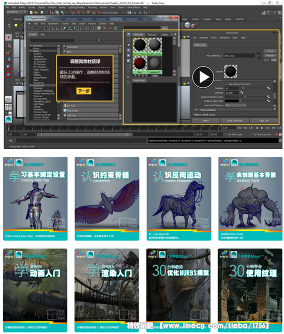The height and width of the screenshot is (334, 284).
Task: Open Bookmarks menu in Hypershade
Action: tap(53, 24)
